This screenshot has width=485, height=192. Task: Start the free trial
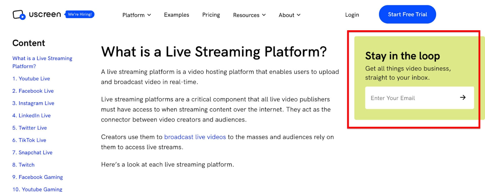pyautogui.click(x=407, y=14)
